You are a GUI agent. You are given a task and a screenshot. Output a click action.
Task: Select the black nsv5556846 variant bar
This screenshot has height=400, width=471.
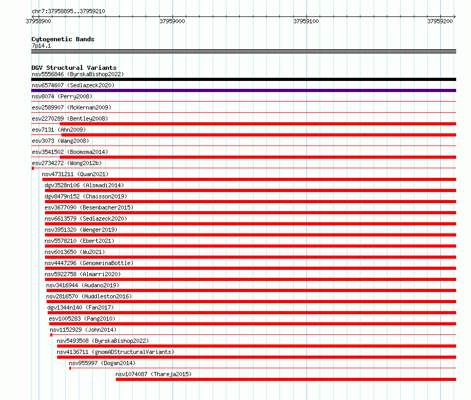(x=243, y=79)
